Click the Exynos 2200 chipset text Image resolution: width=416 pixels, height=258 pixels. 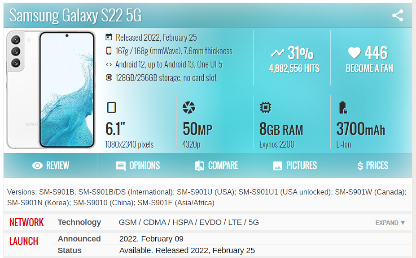(277, 144)
